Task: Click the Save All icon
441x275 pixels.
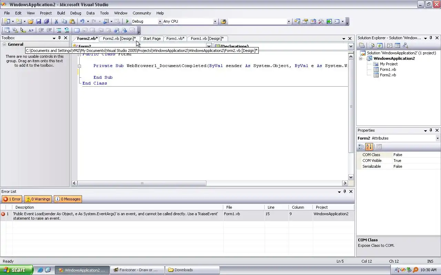Action: (x=47, y=21)
